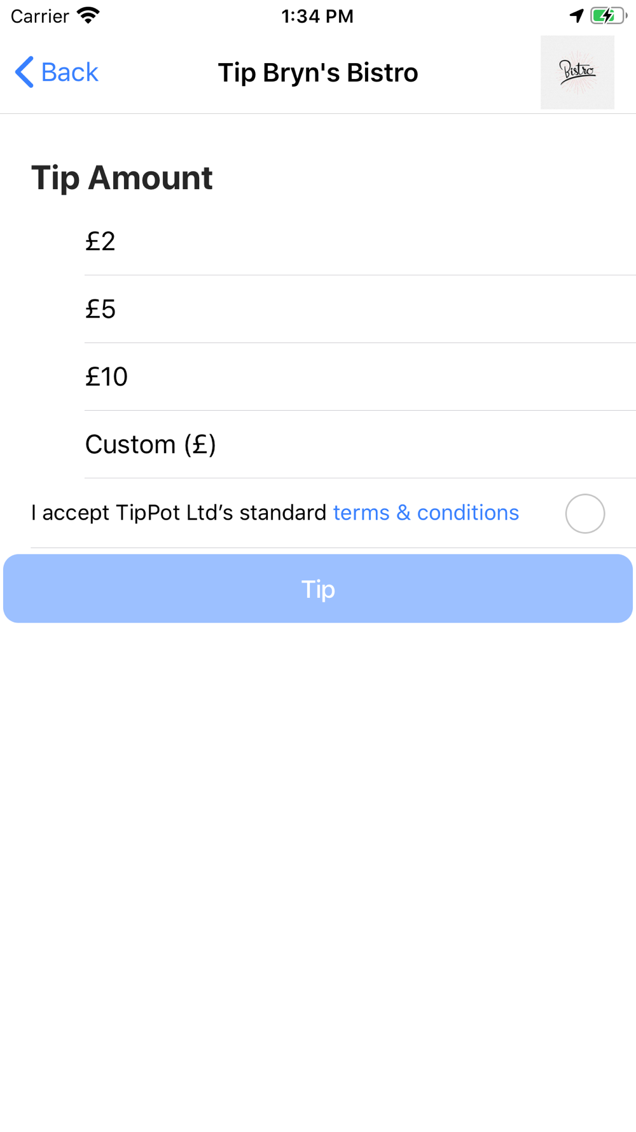The image size is (636, 1132).
Task: Tap the Bistro logo image
Action: coord(577,72)
